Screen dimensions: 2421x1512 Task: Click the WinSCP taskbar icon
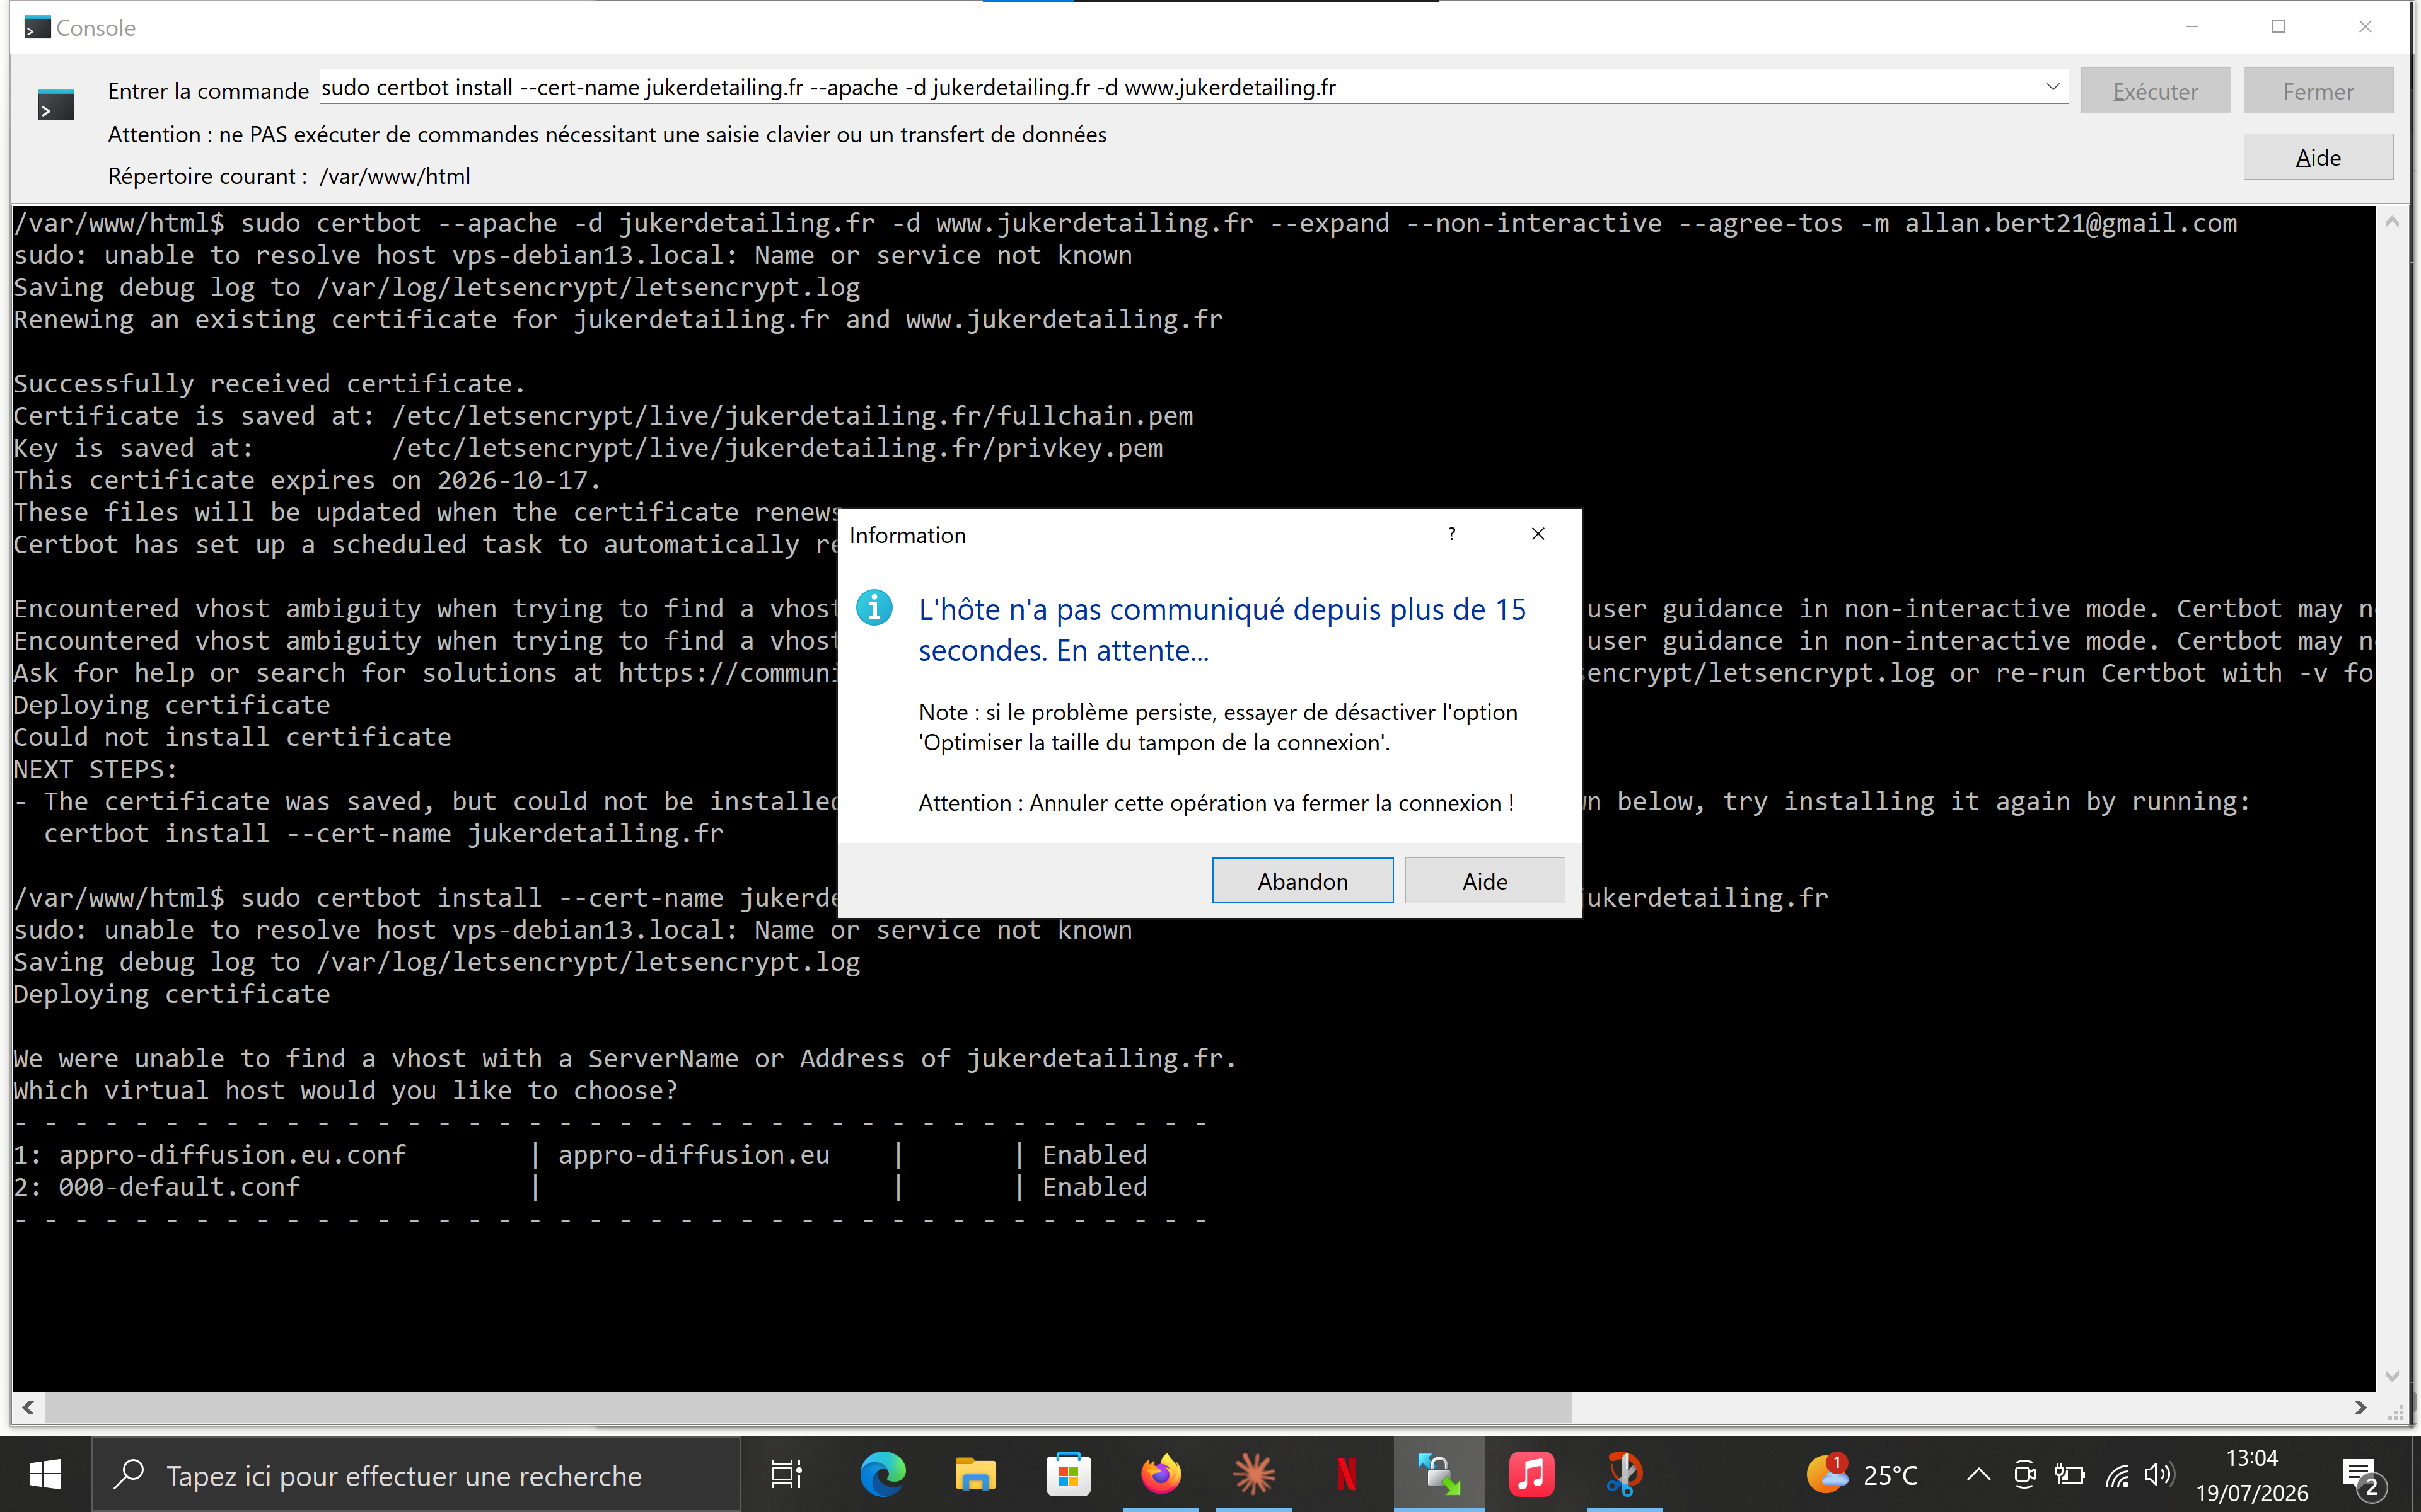pyautogui.click(x=1439, y=1474)
